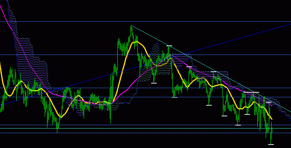The image size is (291, 148).
Task: Click the highest crest of the yellow curve
Action: pos(137,42)
